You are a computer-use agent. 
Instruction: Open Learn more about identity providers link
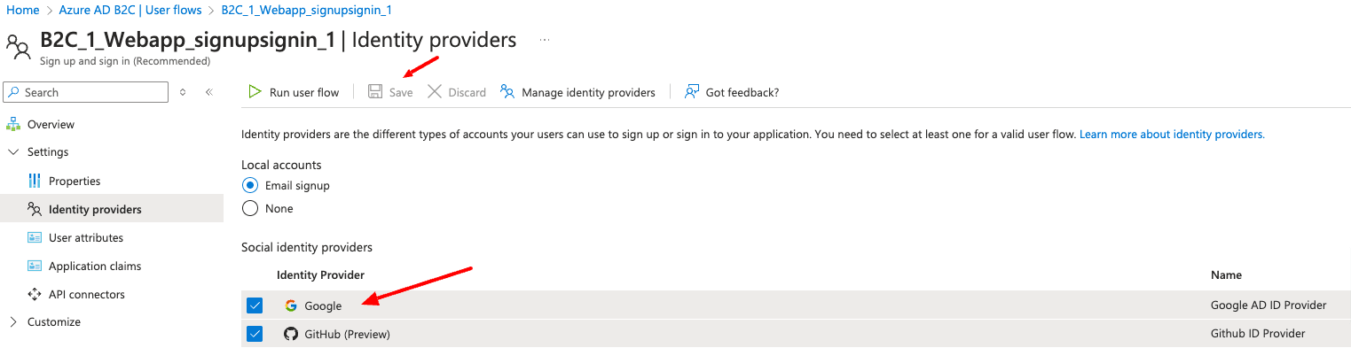click(1172, 135)
